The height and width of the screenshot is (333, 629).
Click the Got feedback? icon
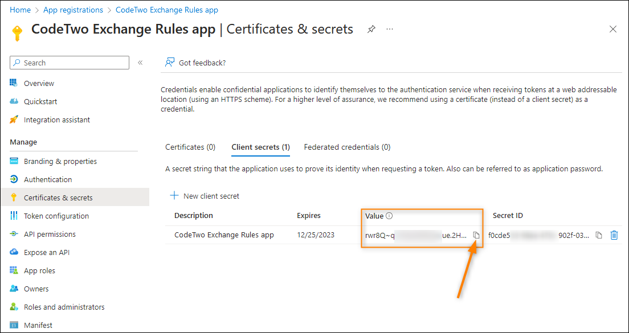[x=170, y=63]
